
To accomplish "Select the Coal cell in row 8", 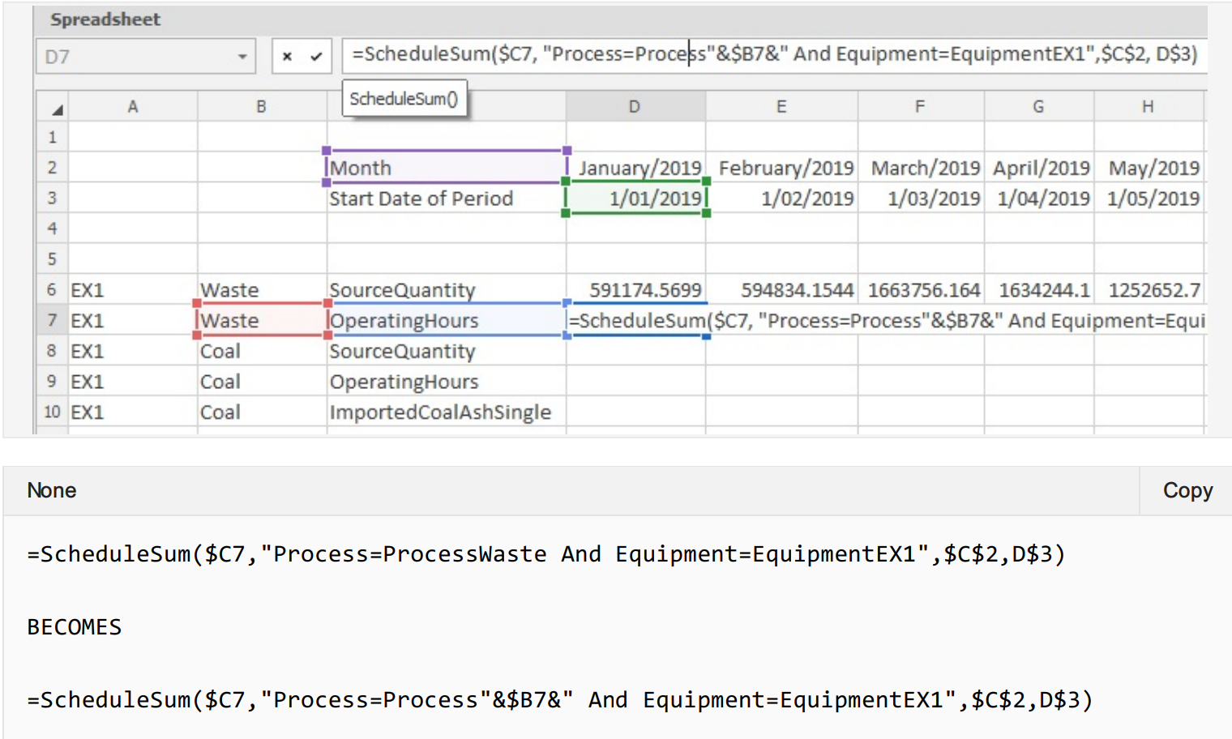I will (x=261, y=352).
